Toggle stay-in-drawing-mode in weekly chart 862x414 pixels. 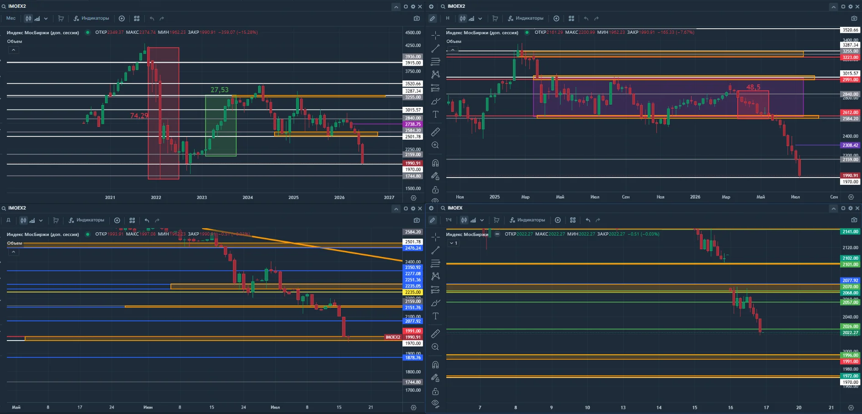(x=435, y=176)
